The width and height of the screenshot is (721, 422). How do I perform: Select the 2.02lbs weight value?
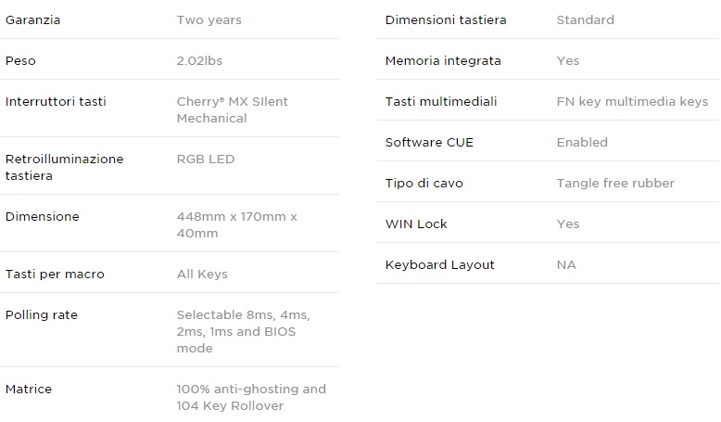[199, 60]
